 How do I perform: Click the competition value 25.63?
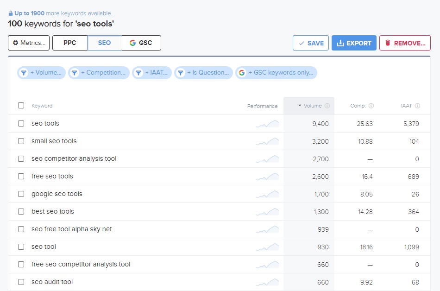[x=365, y=124]
